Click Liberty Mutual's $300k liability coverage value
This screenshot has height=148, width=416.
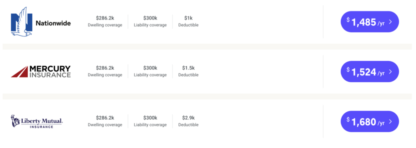pos(150,118)
